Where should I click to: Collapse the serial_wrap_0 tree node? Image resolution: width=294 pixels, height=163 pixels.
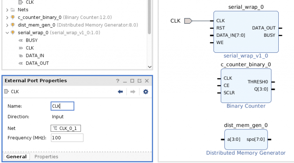point(7,33)
